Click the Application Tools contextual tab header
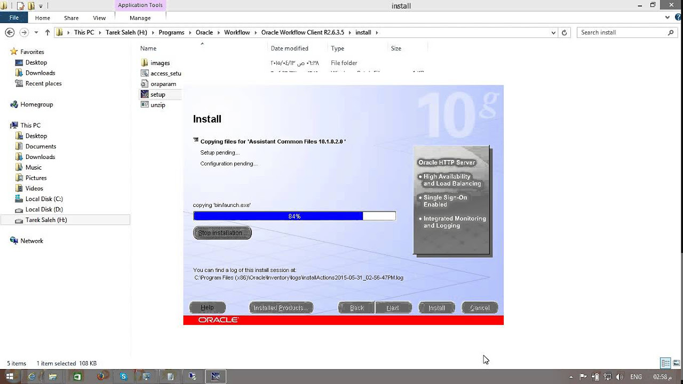 tap(140, 5)
